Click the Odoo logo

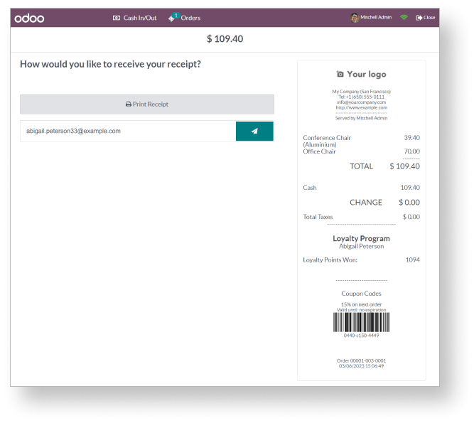tap(29, 18)
